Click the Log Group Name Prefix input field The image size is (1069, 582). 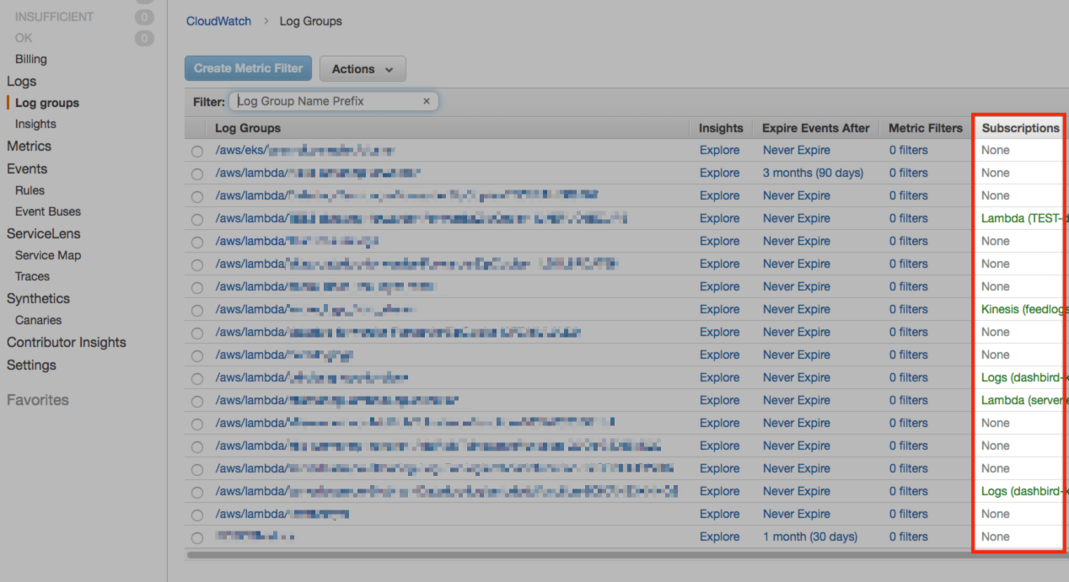(x=325, y=100)
